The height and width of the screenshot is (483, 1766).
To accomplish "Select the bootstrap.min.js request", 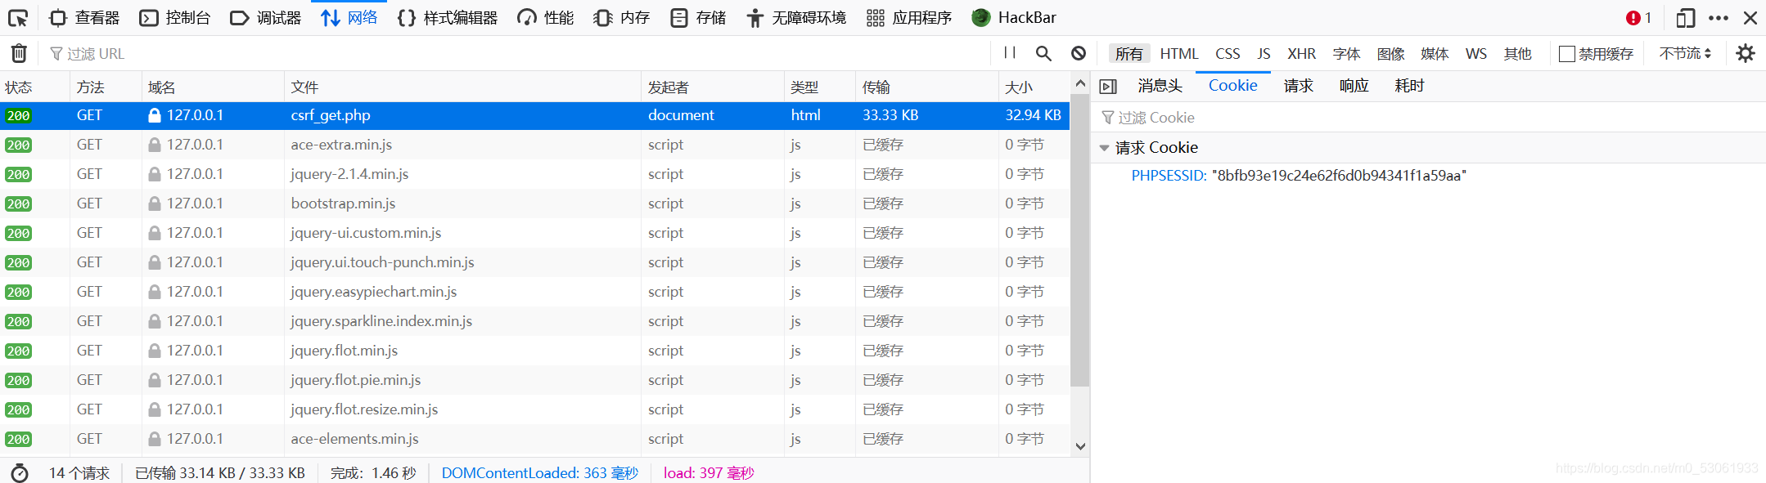I will point(535,203).
